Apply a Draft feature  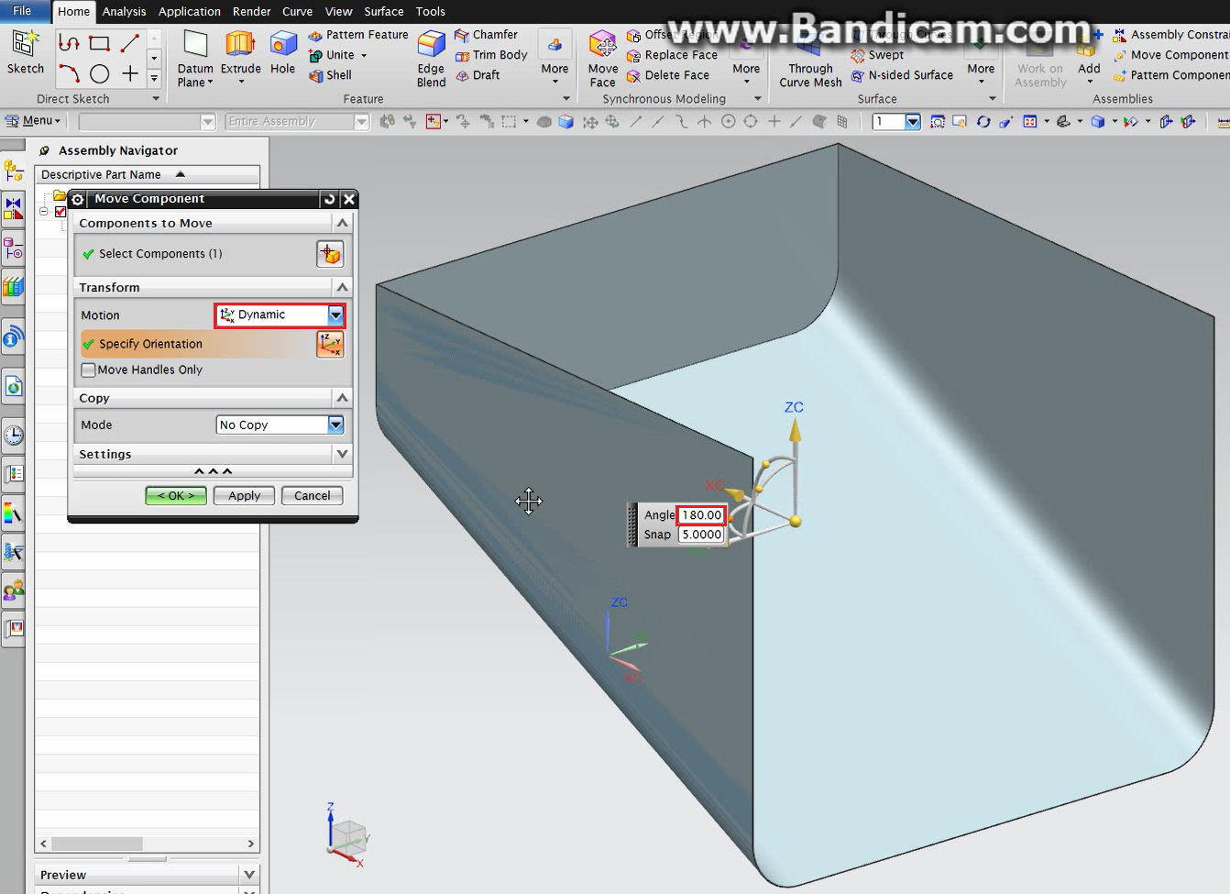point(478,75)
